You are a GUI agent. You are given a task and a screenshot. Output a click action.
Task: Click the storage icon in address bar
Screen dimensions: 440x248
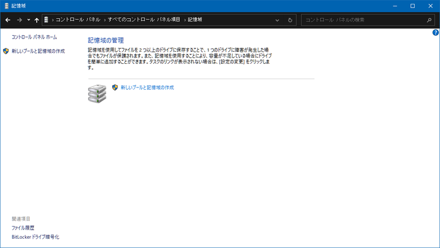click(x=46, y=20)
